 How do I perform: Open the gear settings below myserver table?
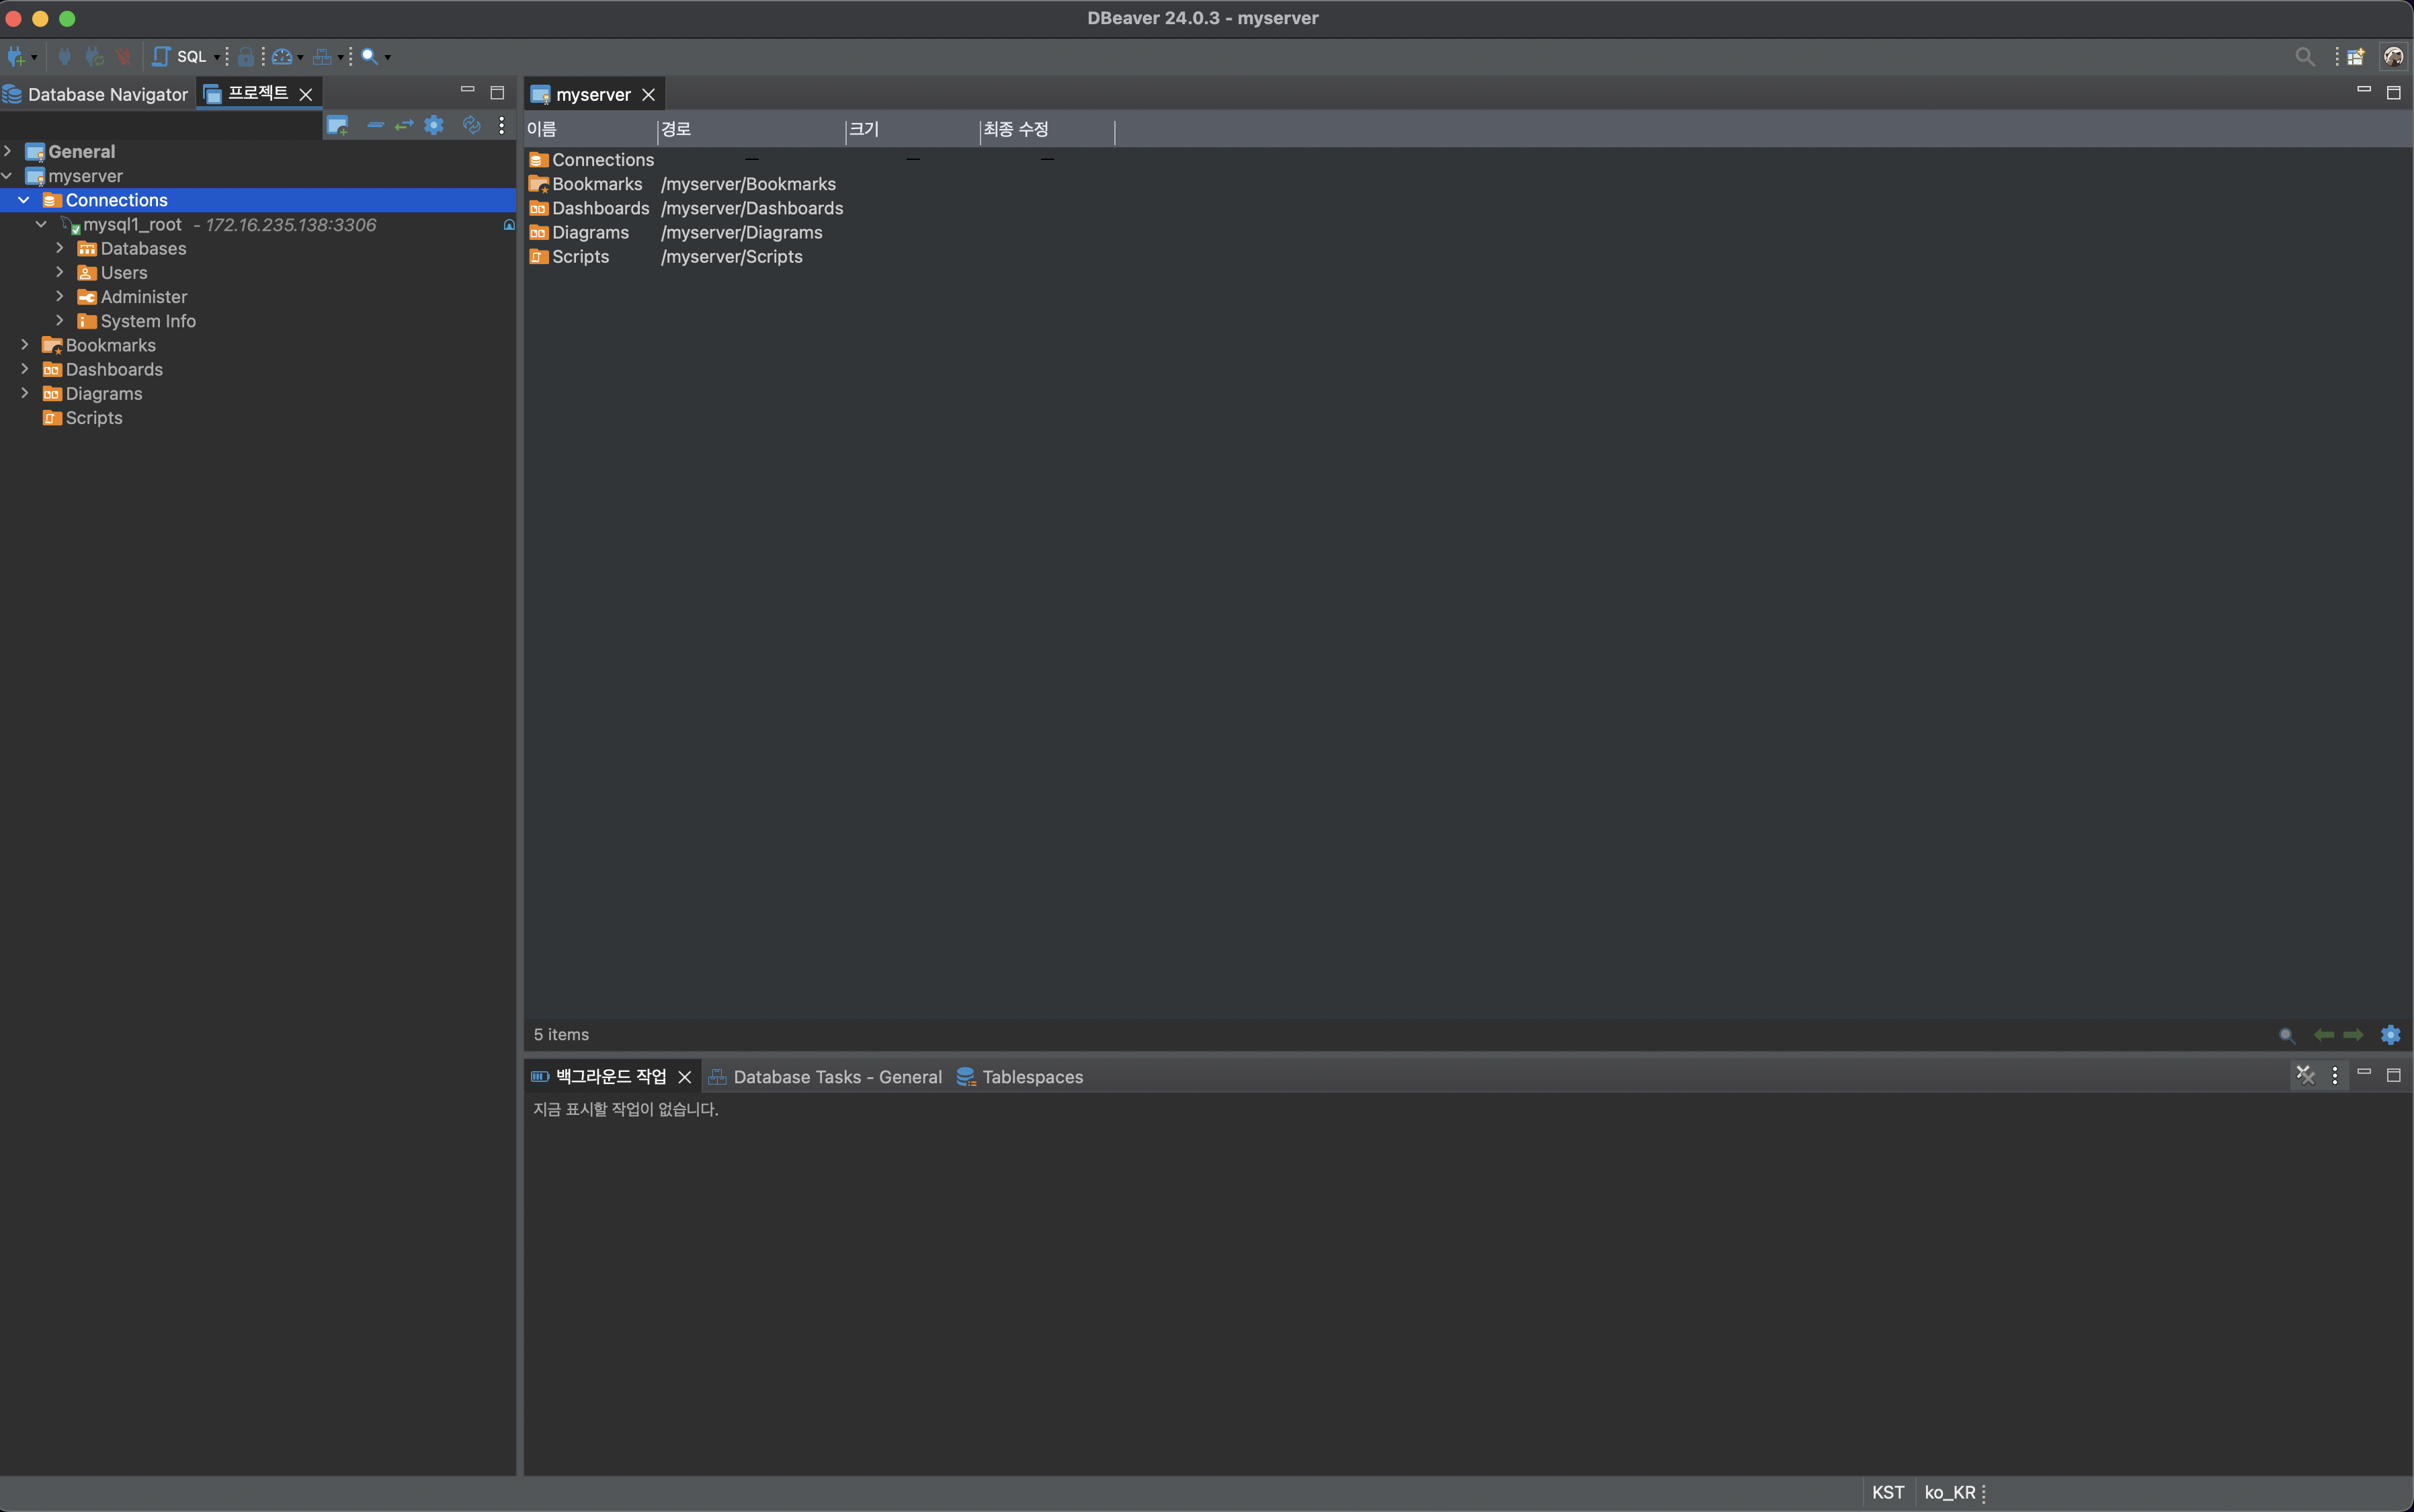click(2390, 1035)
